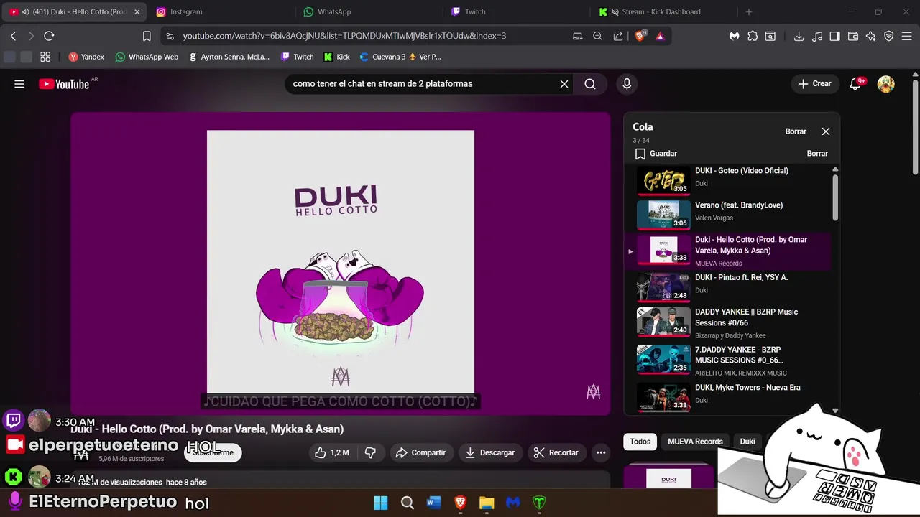Open a new browser tab

pyautogui.click(x=748, y=11)
